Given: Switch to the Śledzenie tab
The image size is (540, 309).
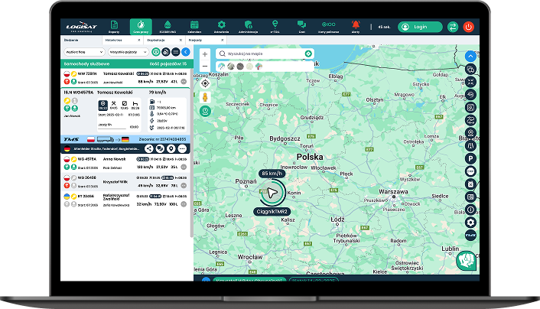Looking at the screenshot, I should tap(81, 41).
